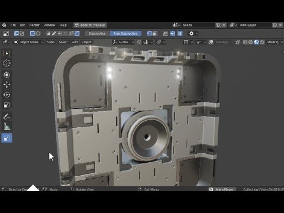Open the Window menu
Image resolution: width=284 pixels, height=213 pixels.
pyautogui.click(x=49, y=25)
